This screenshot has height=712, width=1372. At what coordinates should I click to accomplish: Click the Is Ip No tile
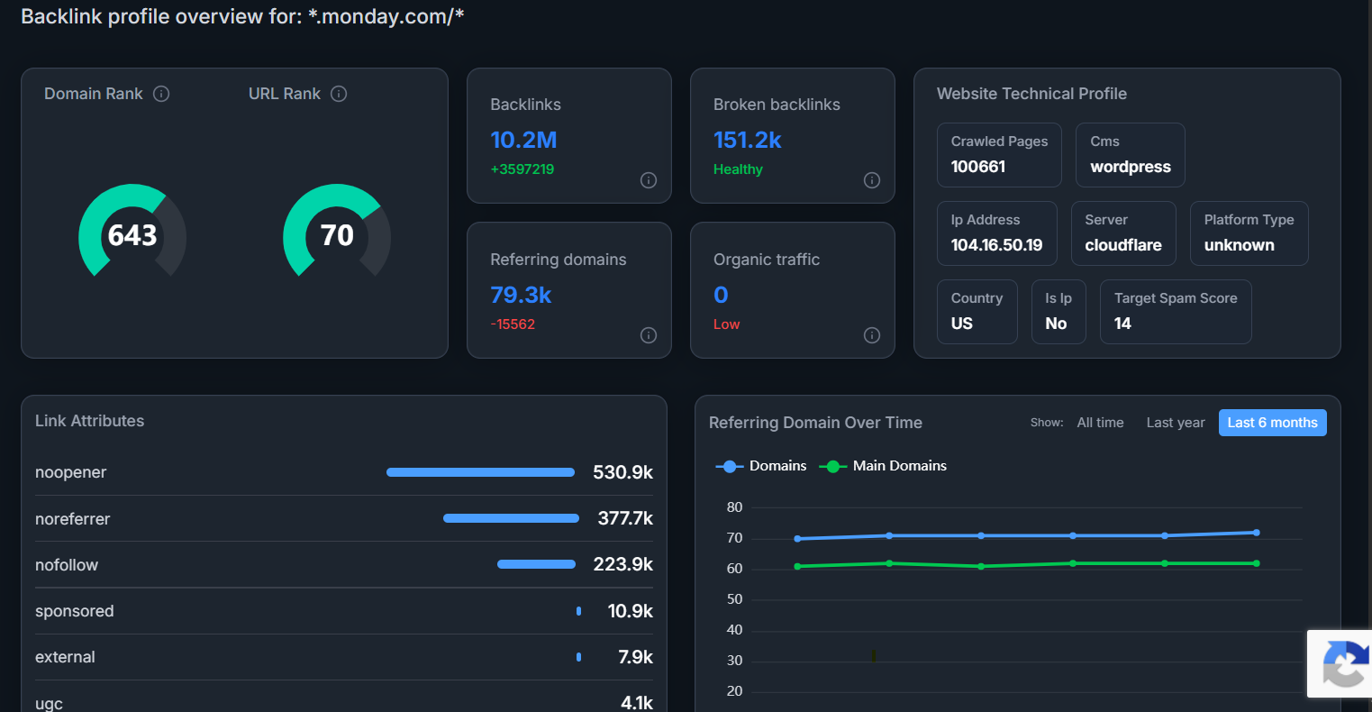point(1059,312)
